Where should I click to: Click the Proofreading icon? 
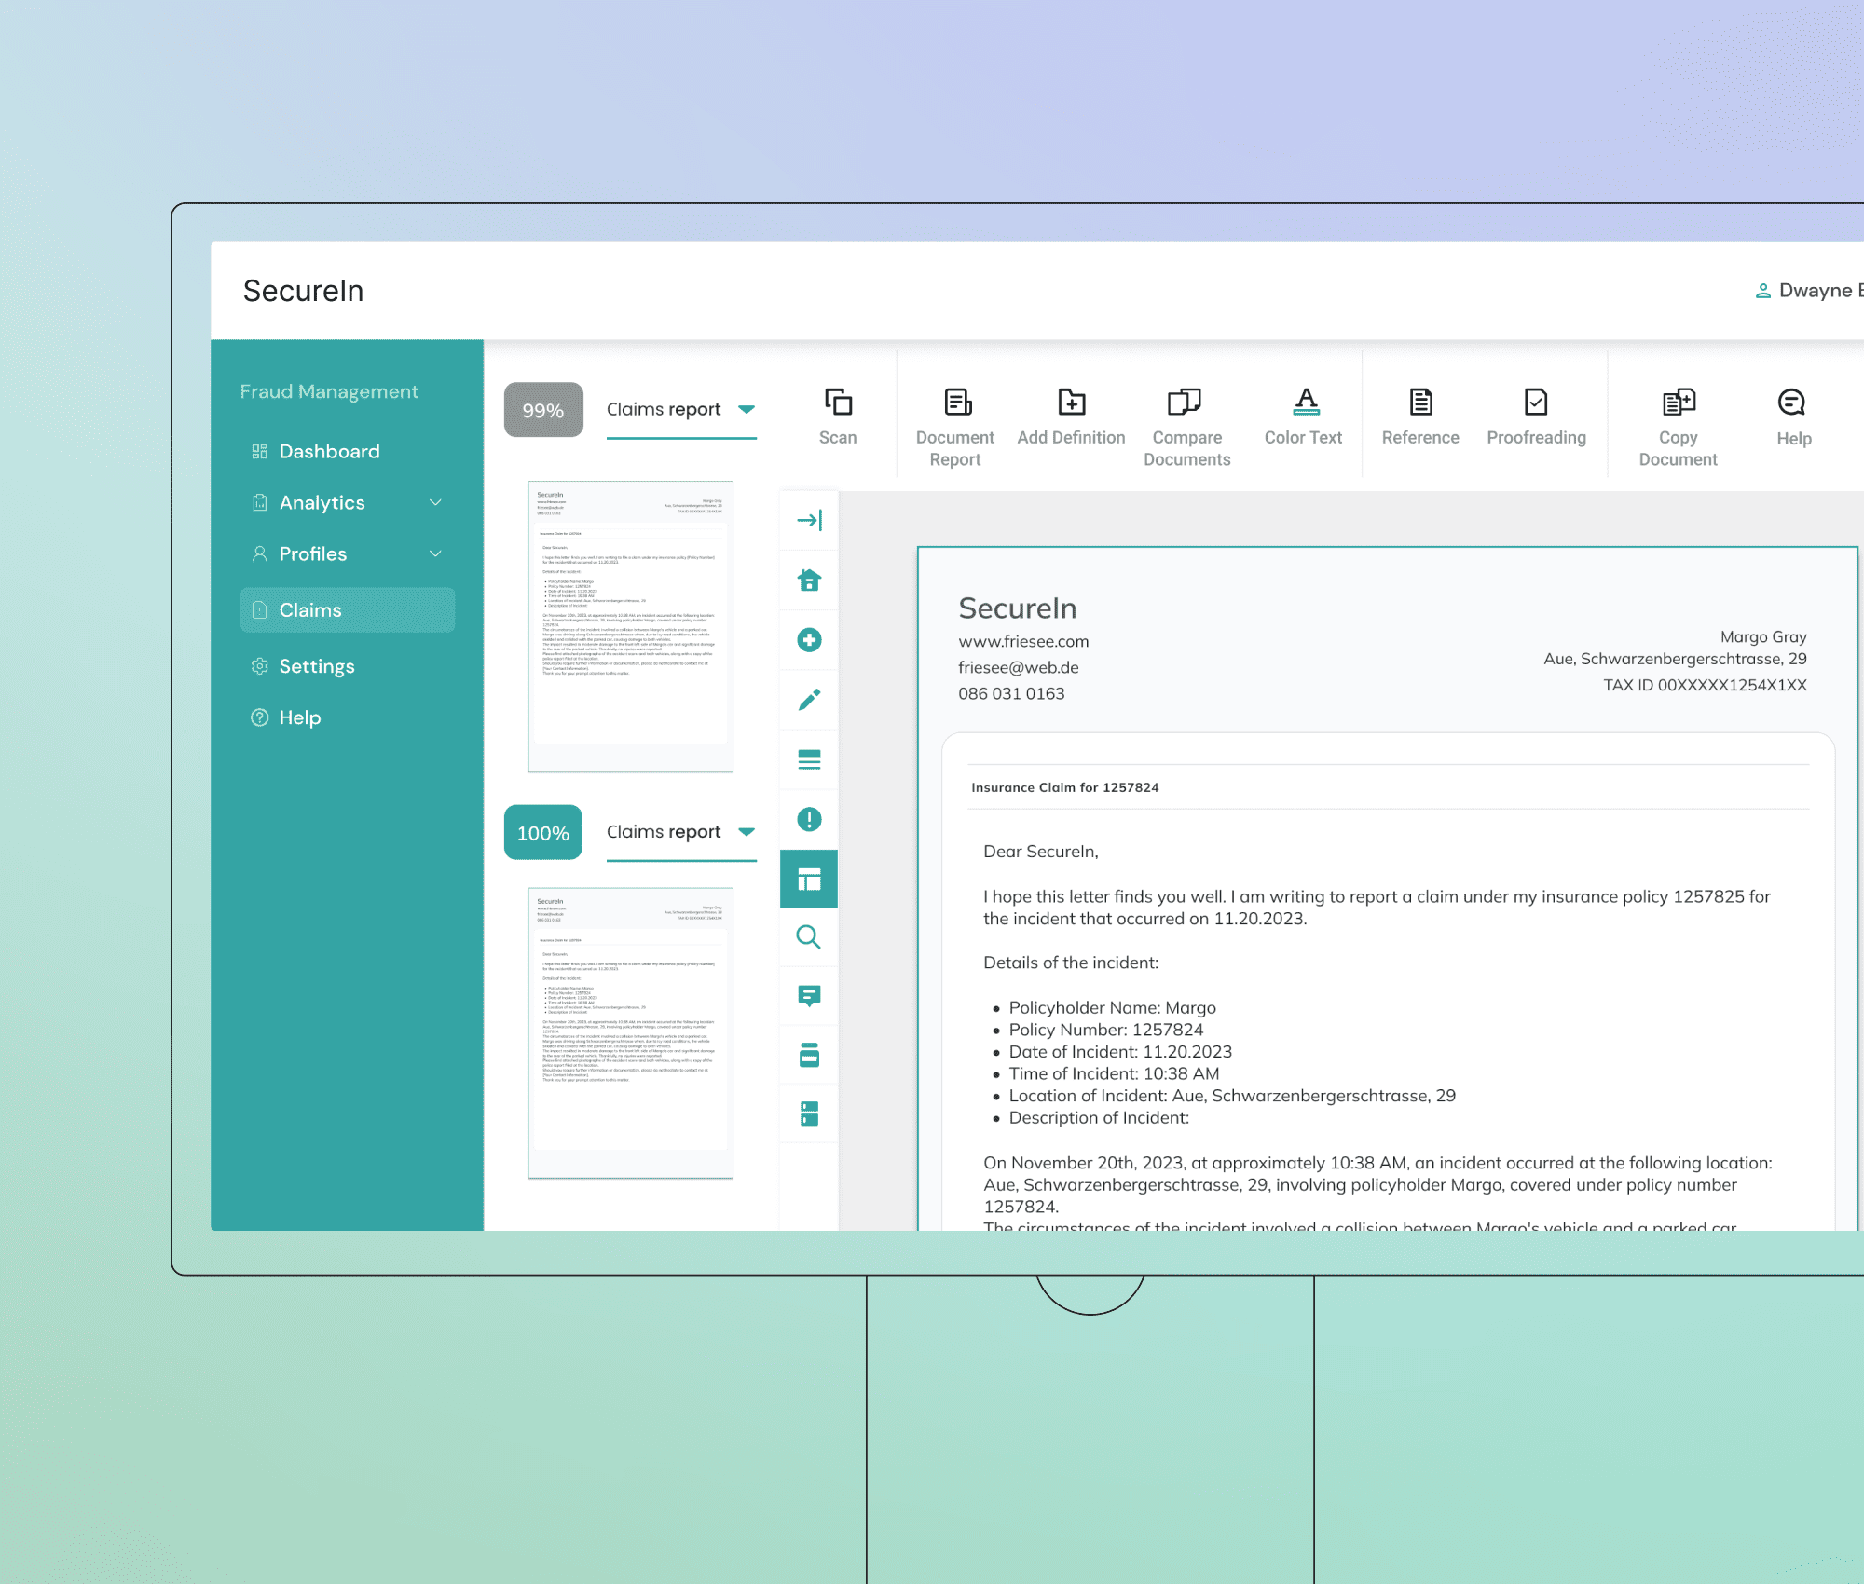pyautogui.click(x=1535, y=403)
